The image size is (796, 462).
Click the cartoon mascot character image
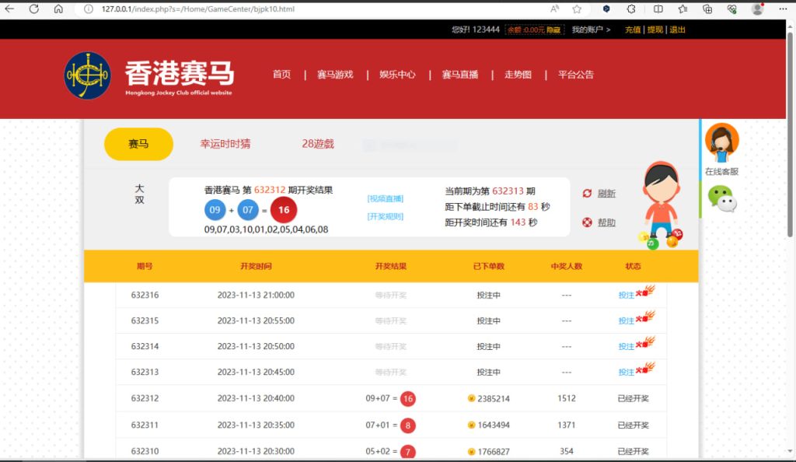coord(661,205)
